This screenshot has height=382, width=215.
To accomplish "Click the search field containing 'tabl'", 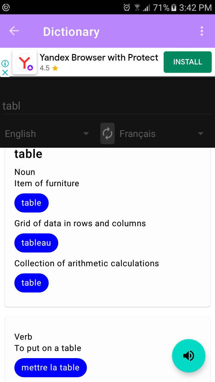I will [107, 106].
